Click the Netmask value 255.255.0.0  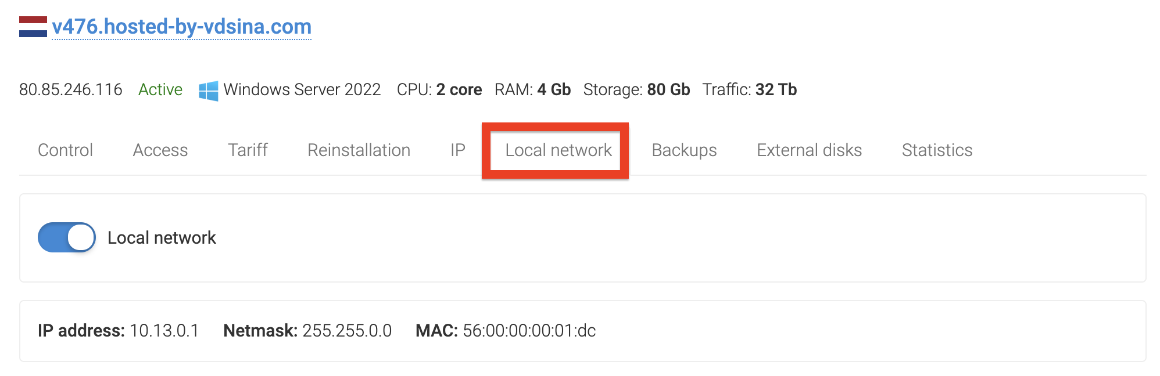pos(347,331)
